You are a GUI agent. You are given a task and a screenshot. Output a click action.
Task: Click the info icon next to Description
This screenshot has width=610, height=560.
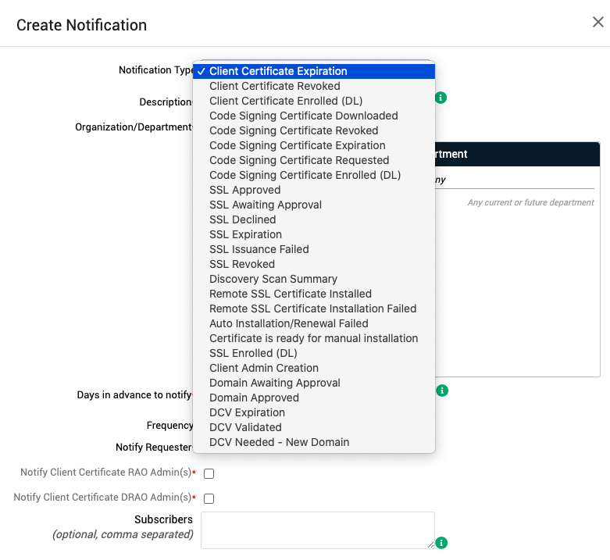click(441, 98)
